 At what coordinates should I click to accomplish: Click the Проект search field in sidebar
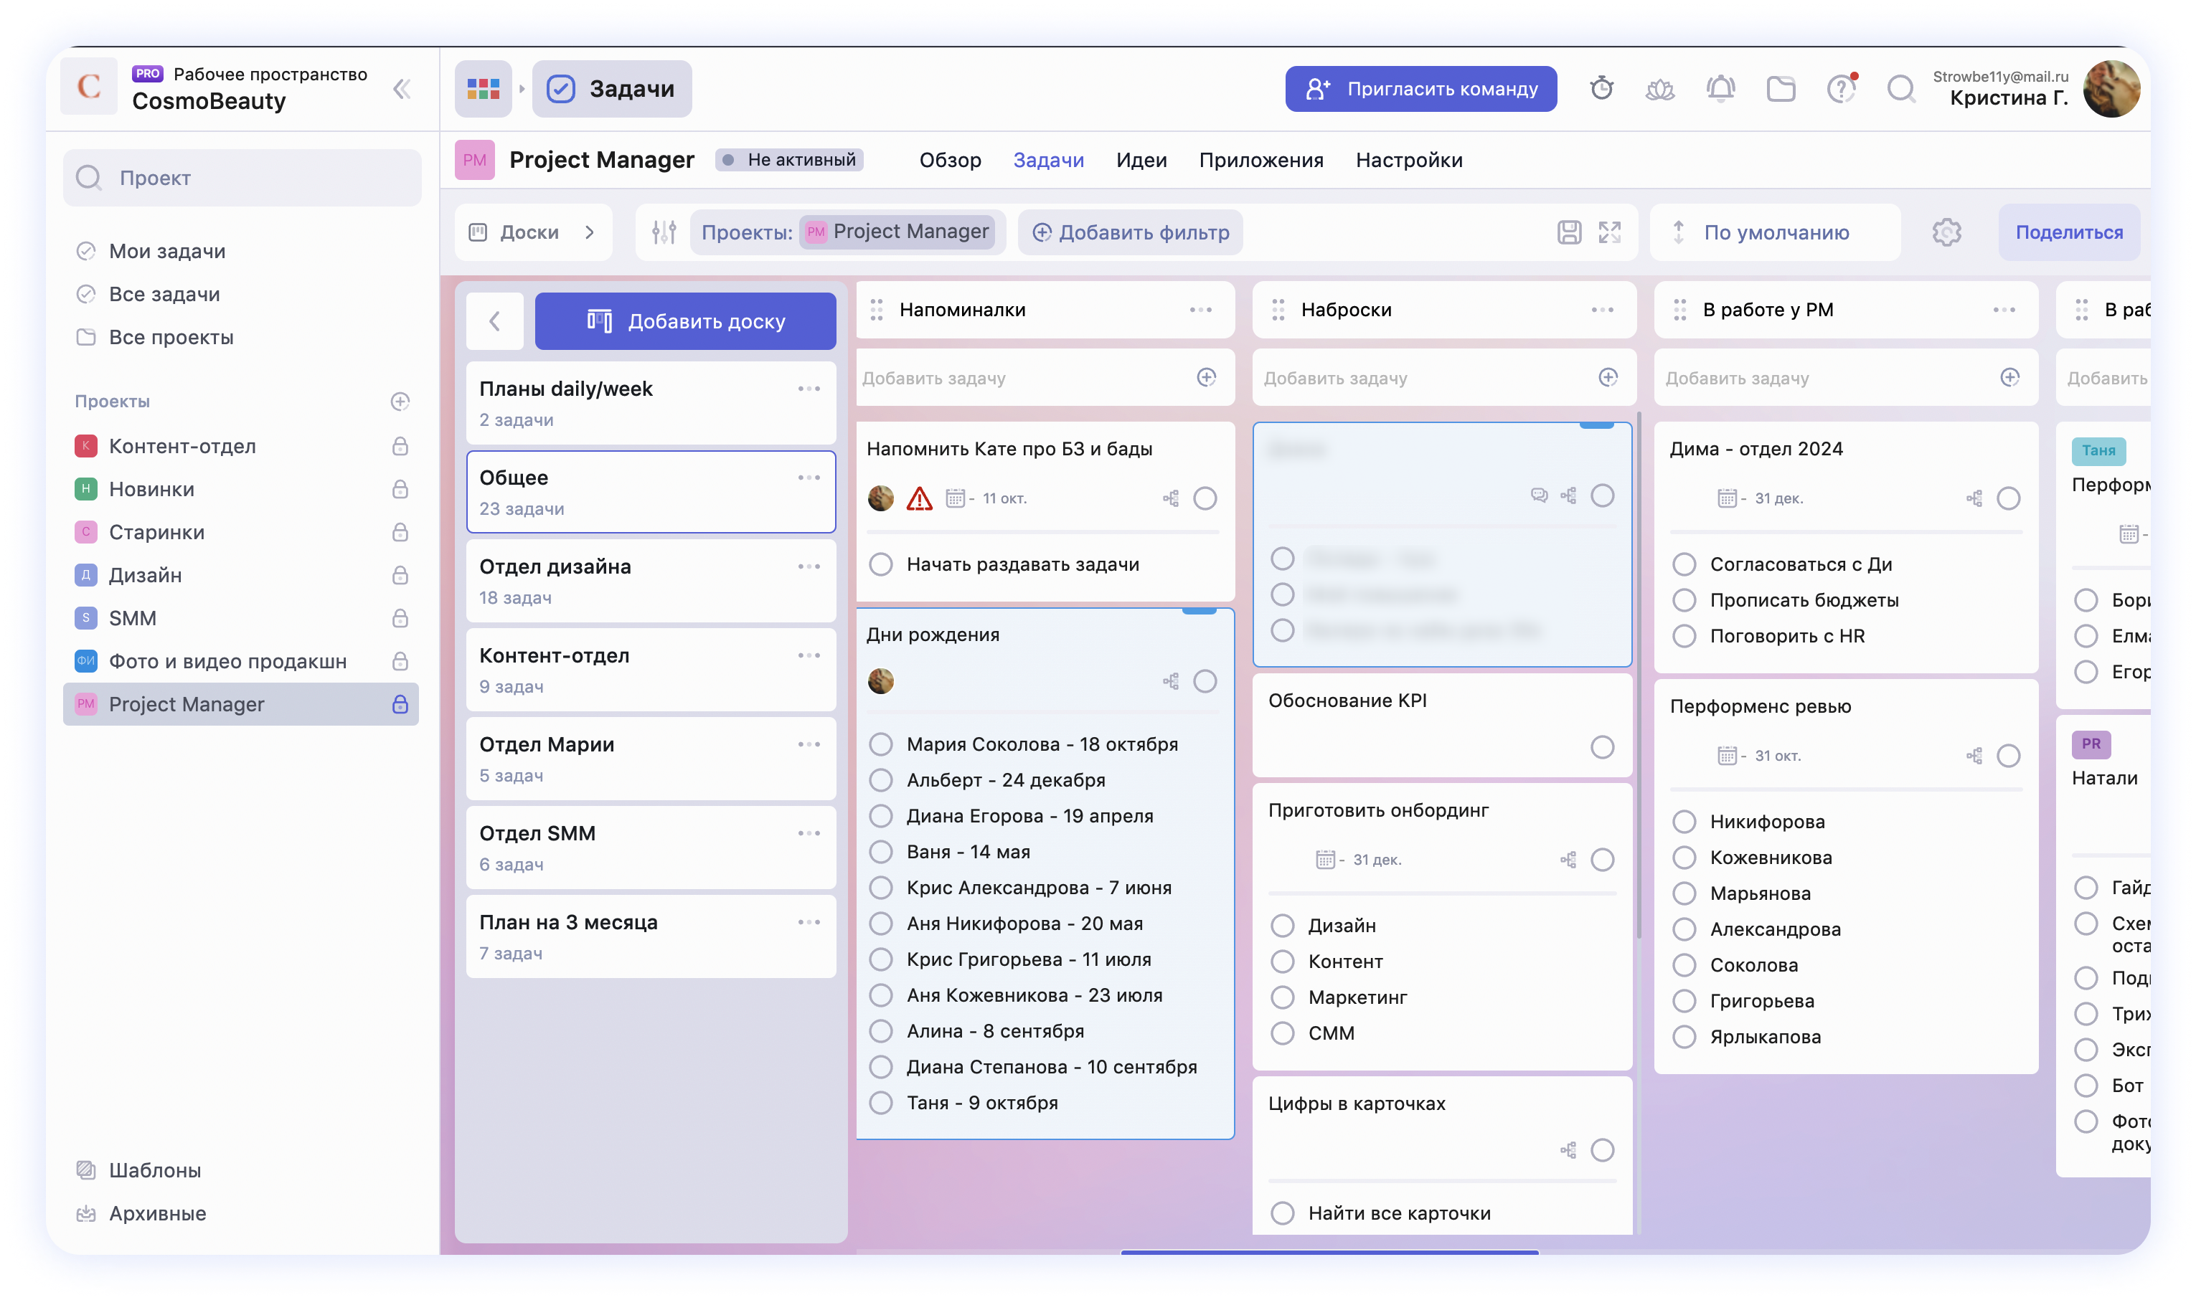click(x=242, y=178)
